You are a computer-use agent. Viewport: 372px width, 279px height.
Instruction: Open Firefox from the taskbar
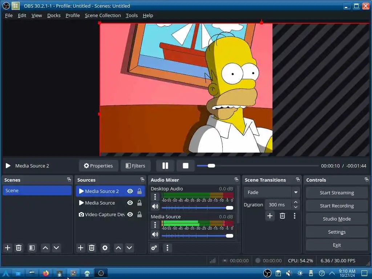tap(45, 273)
